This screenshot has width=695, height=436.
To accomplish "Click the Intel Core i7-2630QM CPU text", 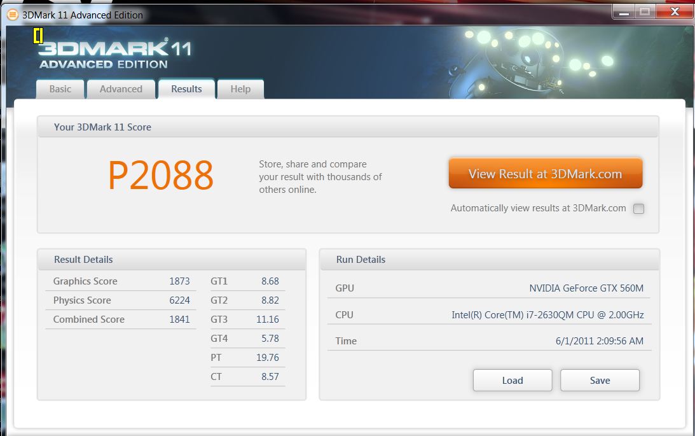I will [548, 315].
